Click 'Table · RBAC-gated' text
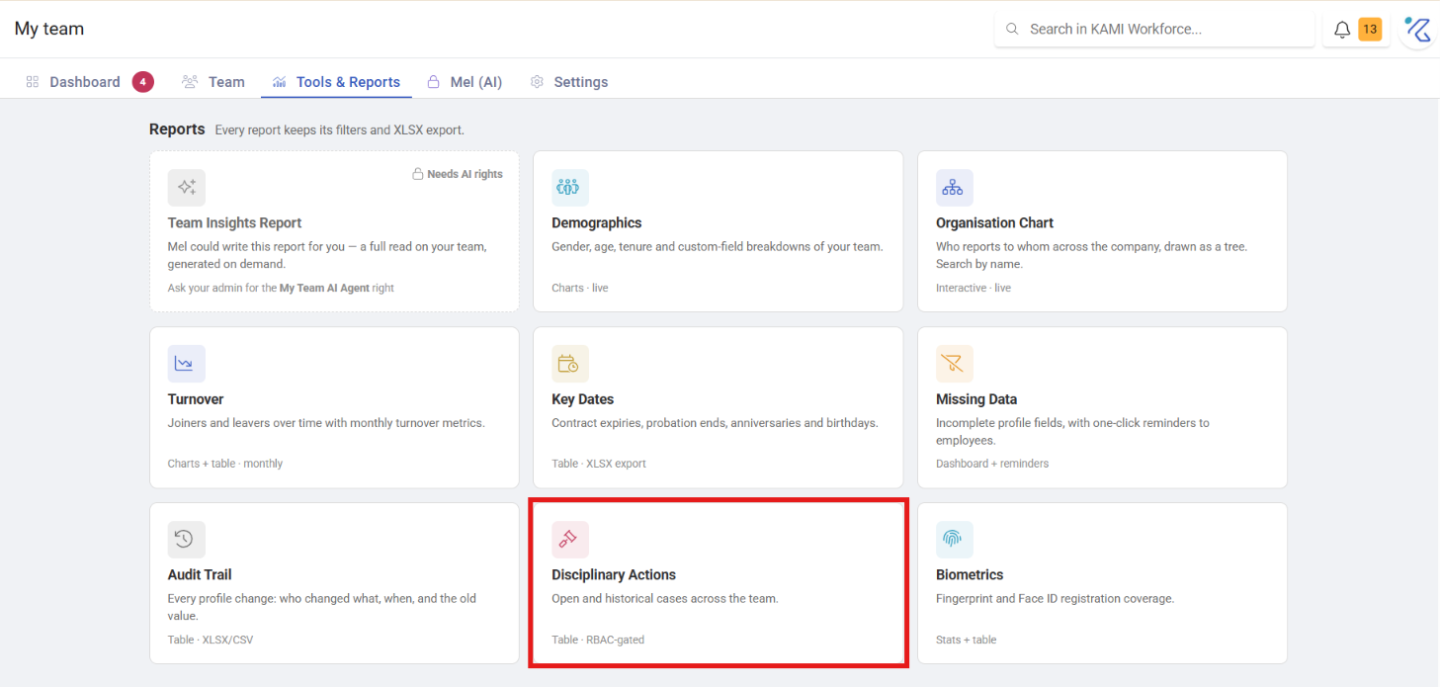 click(598, 640)
